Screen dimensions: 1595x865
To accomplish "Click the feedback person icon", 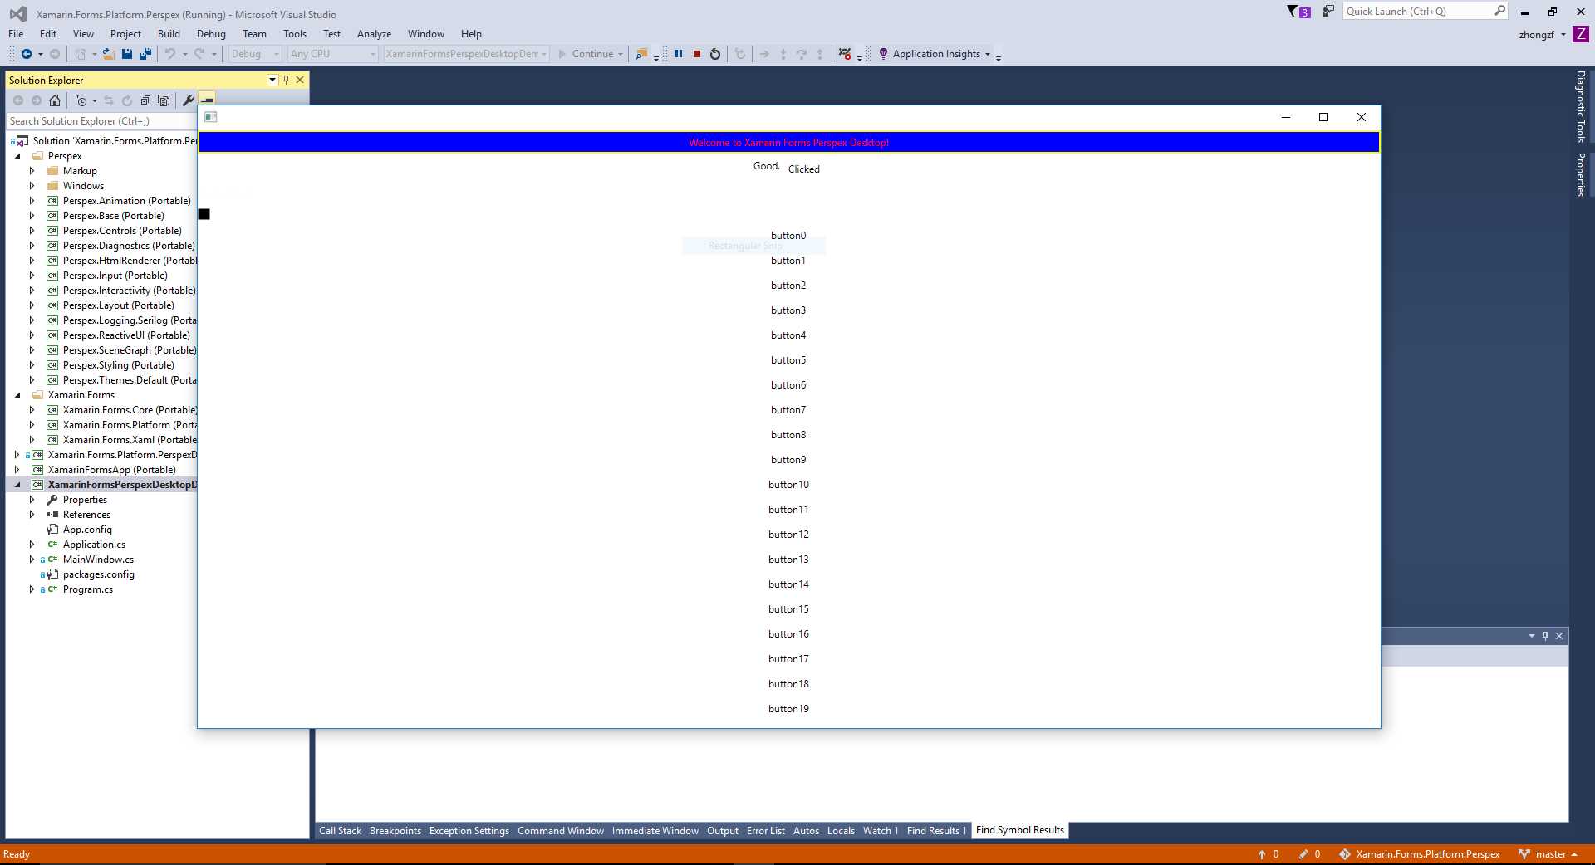I will pyautogui.click(x=1328, y=12).
